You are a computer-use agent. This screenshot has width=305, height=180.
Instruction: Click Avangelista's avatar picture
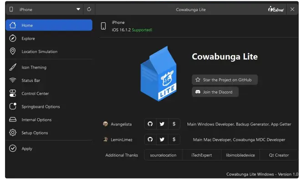(106, 124)
